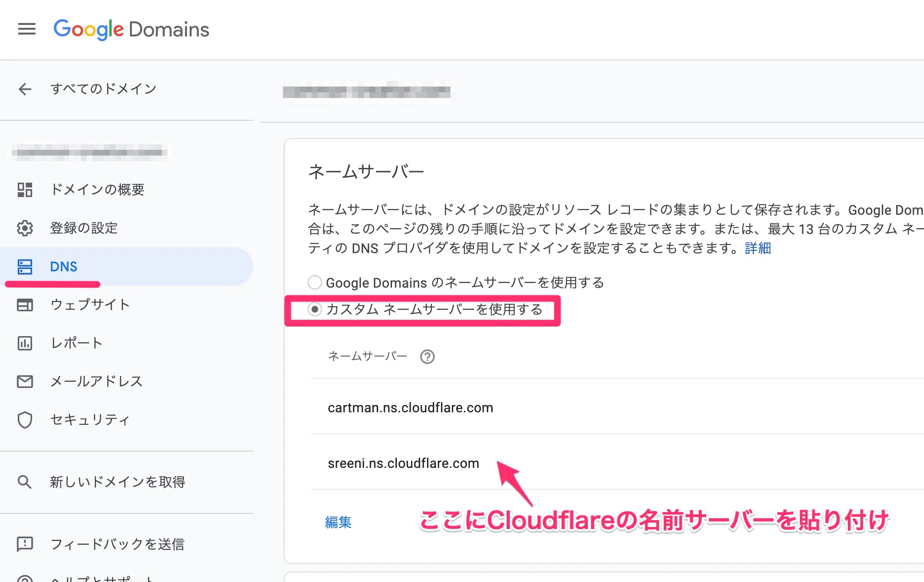Click the ネームサーバー column label
The width and height of the screenshot is (924, 582).
tap(368, 356)
